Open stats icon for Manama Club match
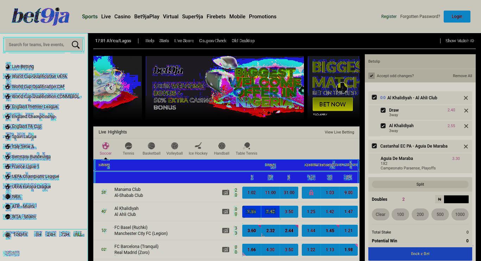This screenshot has height=261, width=481. [x=225, y=193]
